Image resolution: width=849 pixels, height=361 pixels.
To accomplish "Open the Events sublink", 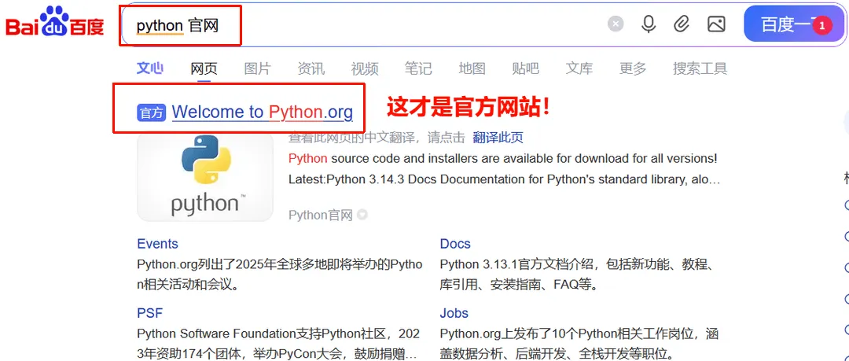I will click(157, 244).
